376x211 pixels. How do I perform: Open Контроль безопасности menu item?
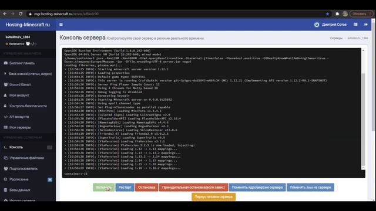point(28,106)
